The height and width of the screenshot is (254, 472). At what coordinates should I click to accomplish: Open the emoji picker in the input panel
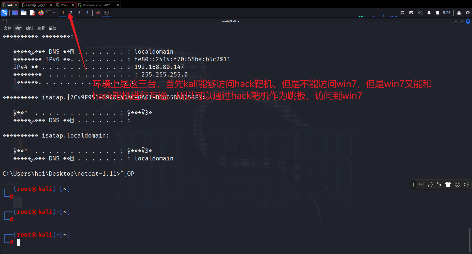coord(458,184)
